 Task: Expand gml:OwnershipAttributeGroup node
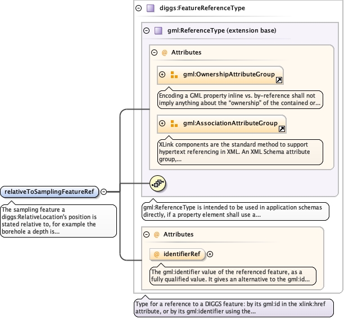coord(162,74)
